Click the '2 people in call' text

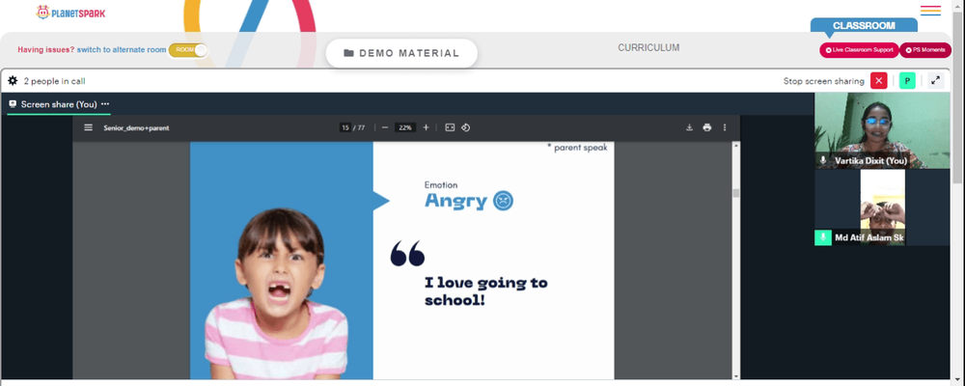click(54, 81)
